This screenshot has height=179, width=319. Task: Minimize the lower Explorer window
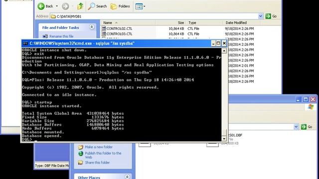pos(298,99)
